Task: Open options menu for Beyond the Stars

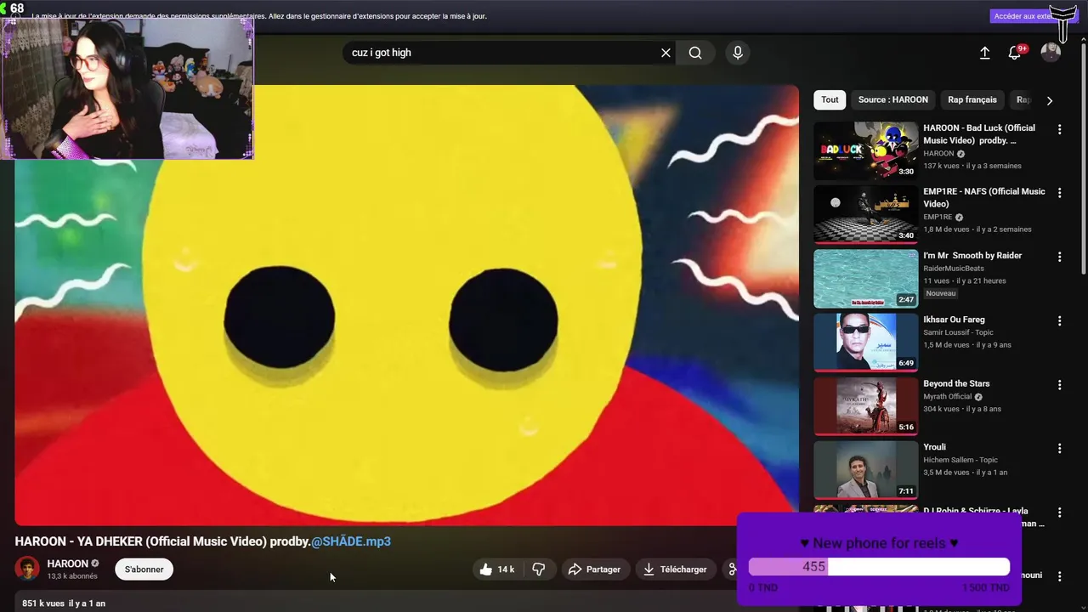Action: tap(1059, 384)
